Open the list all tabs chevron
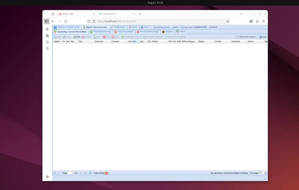 pos(241,14)
